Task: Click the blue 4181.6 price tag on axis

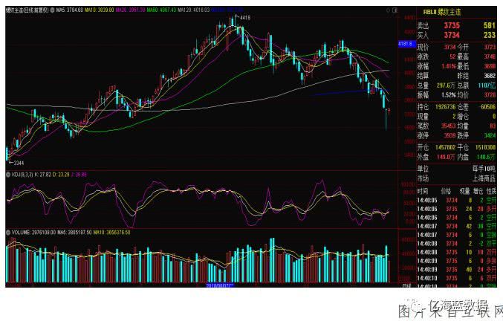Action: point(406,44)
